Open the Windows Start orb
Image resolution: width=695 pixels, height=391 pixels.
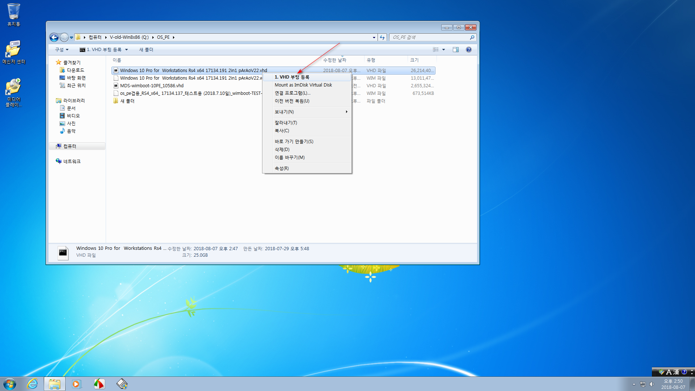click(10, 384)
